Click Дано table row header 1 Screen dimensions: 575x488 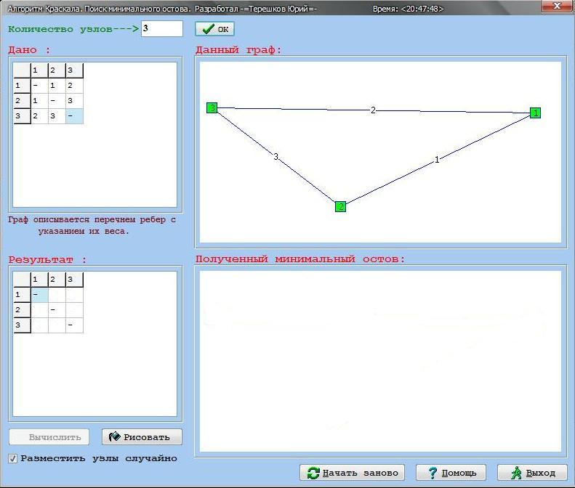click(22, 86)
